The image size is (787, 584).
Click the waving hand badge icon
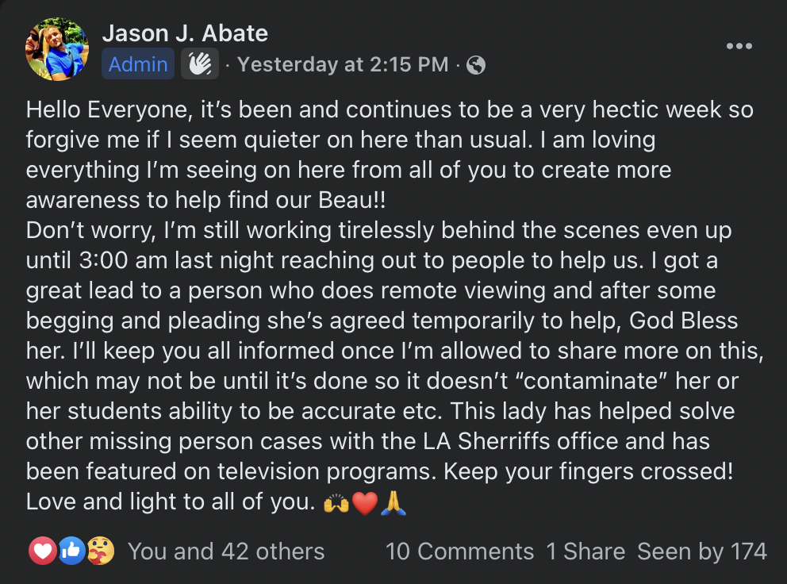point(199,64)
